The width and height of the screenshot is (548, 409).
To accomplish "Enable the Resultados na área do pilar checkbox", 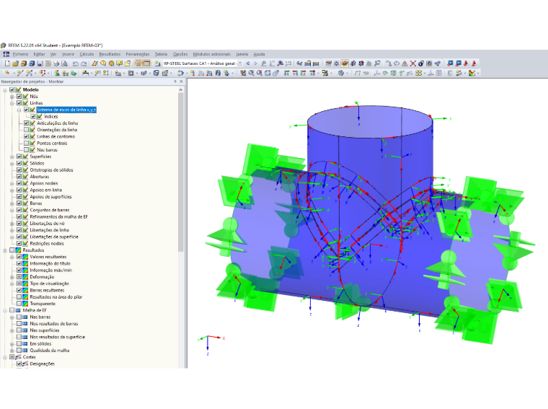I will (x=19, y=296).
